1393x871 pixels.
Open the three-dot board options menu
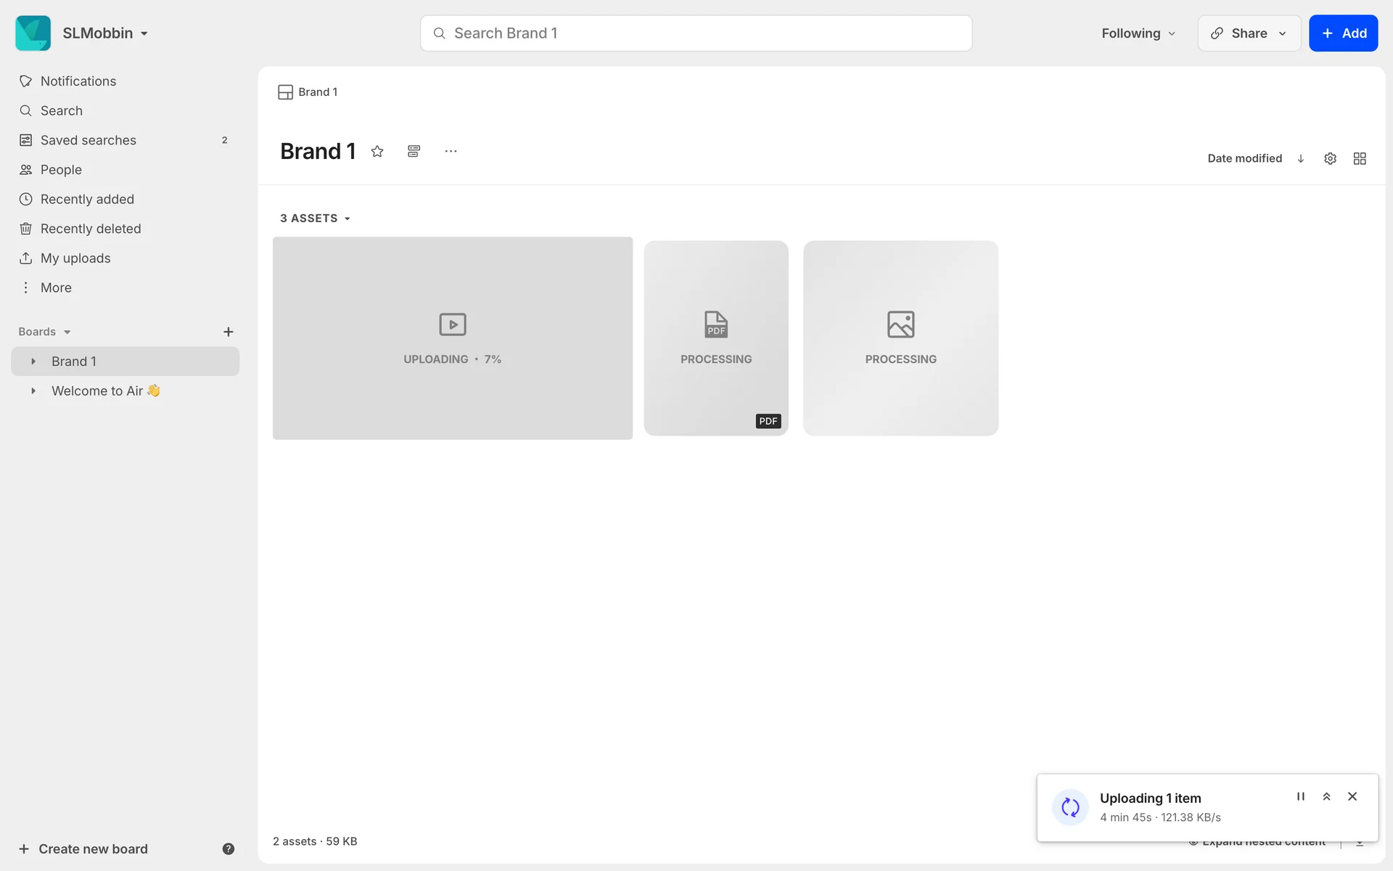click(x=451, y=151)
